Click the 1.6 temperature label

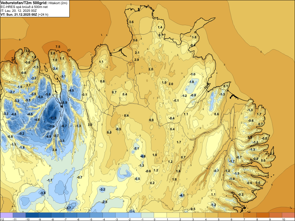click(x=178, y=171)
